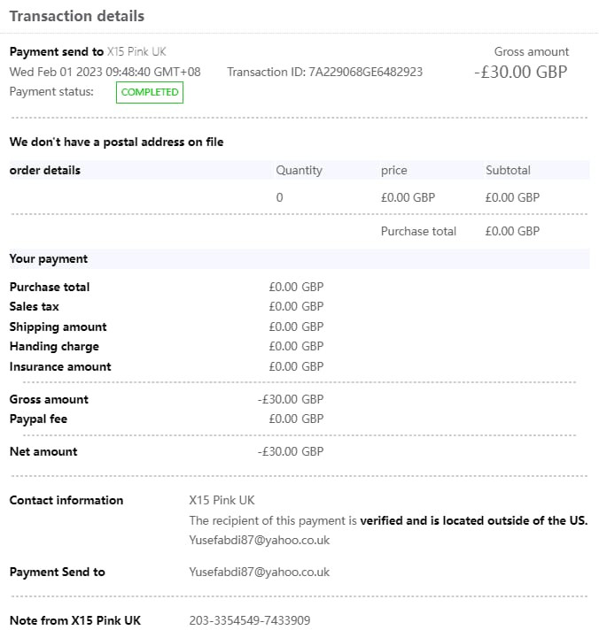Viewport: 599px width, 638px height.
Task: Click the email beside Payment Send to
Action: click(259, 572)
